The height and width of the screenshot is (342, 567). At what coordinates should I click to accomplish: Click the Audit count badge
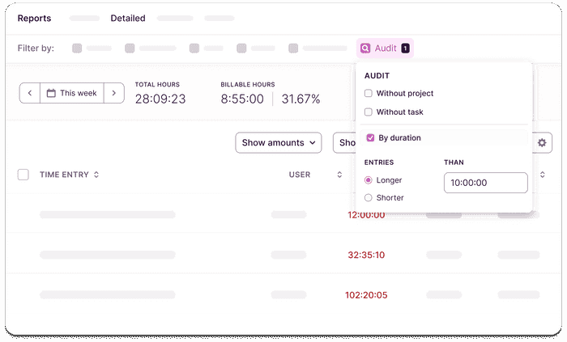(405, 48)
